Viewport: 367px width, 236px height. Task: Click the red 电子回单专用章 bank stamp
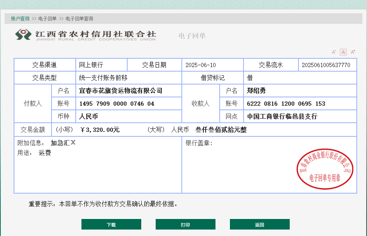325,169
